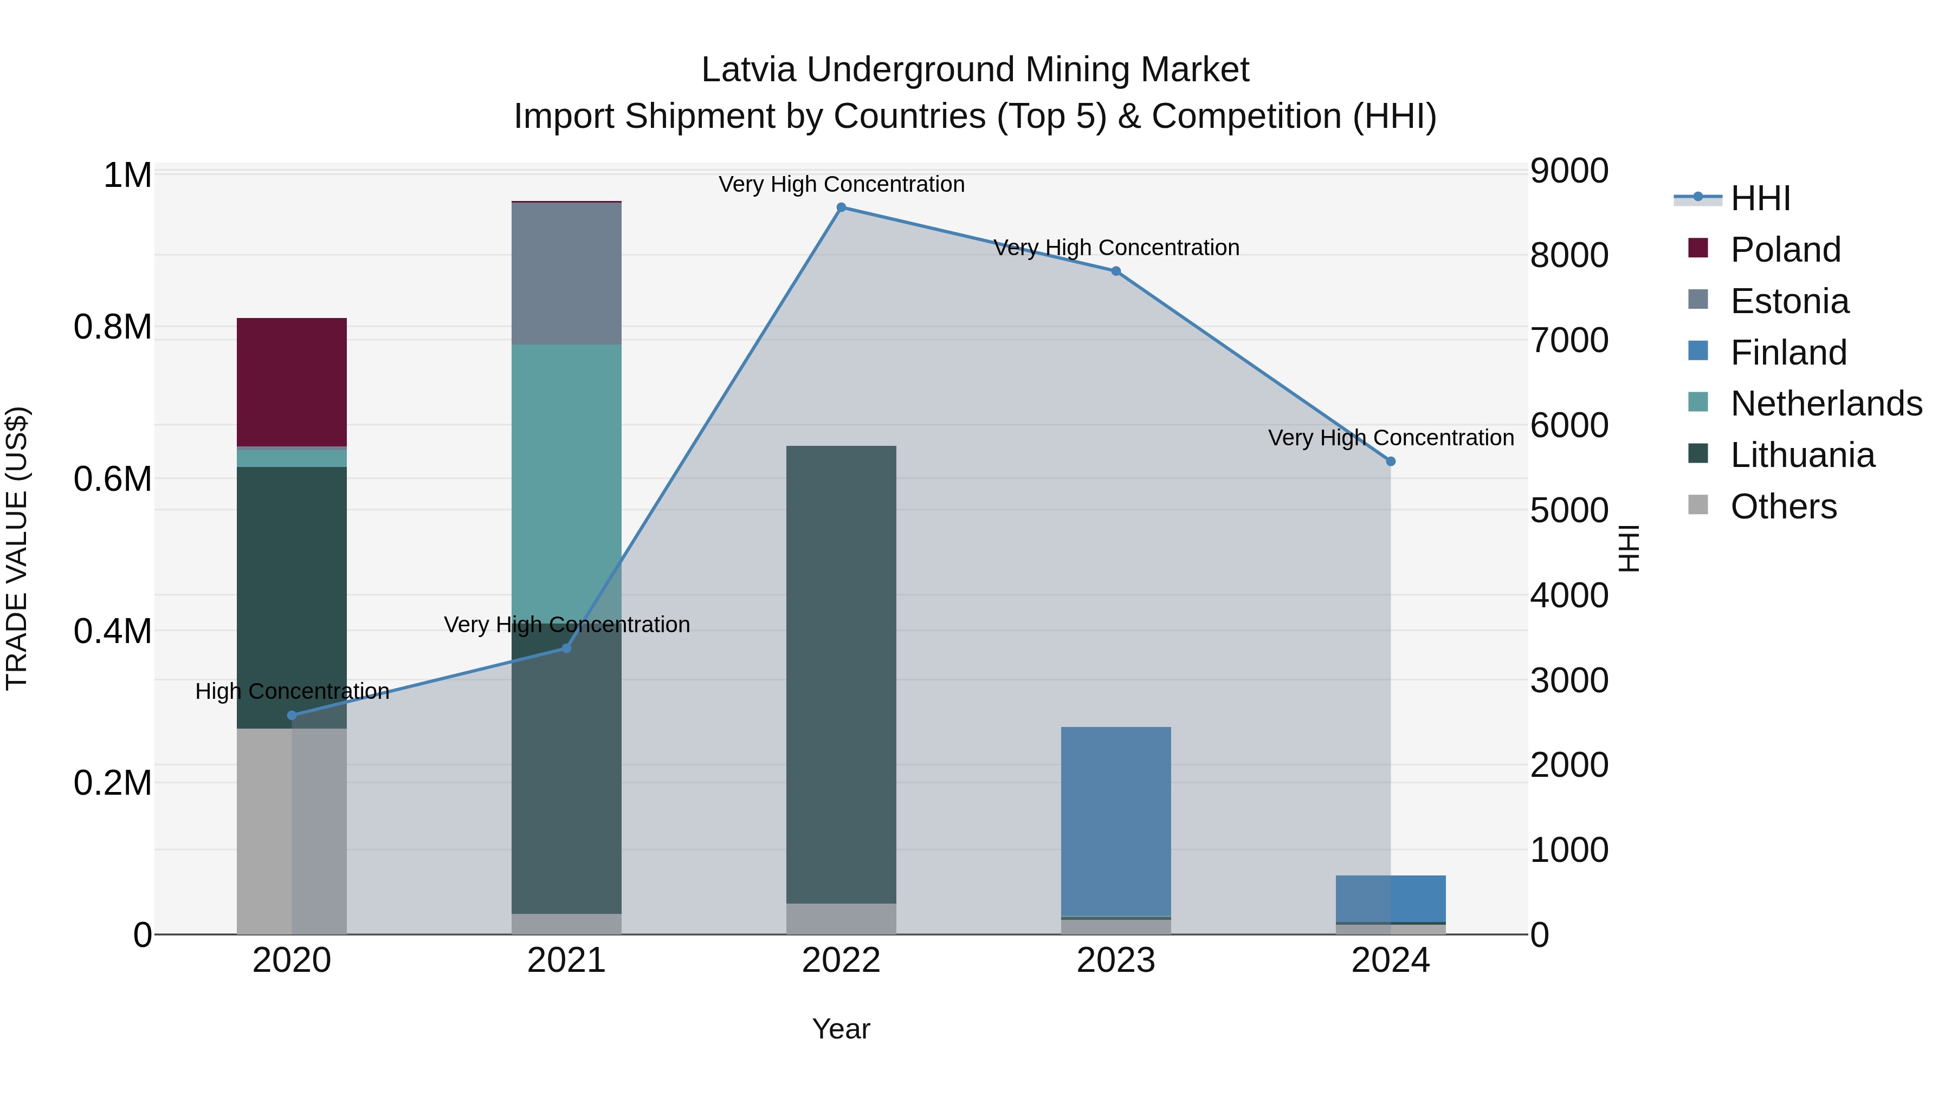The height and width of the screenshot is (1097, 1951).
Task: Click the '0.6M' left axis tick
Action: point(113,479)
